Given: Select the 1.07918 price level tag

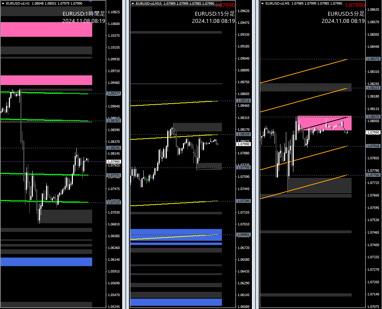Looking at the screenshot, I should click(373, 146).
